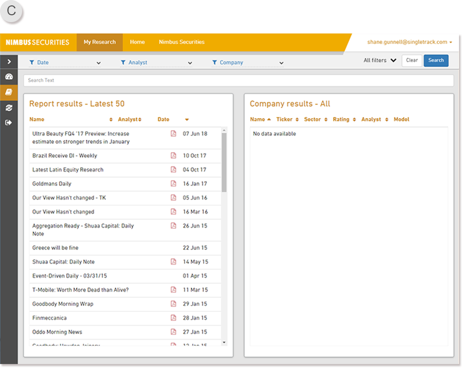This screenshot has height=368, width=462.
Task: Open the Nimbus Securities tab
Action: point(181,42)
